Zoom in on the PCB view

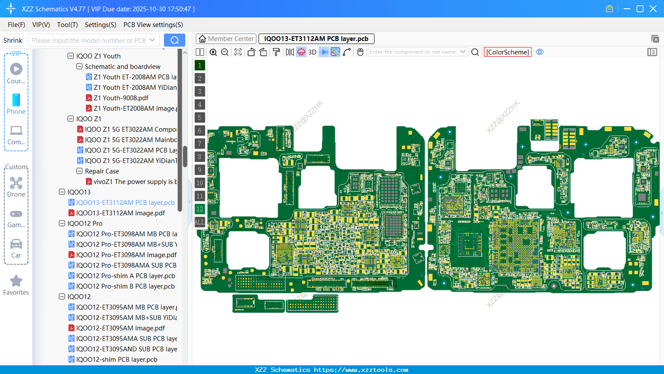click(x=213, y=52)
